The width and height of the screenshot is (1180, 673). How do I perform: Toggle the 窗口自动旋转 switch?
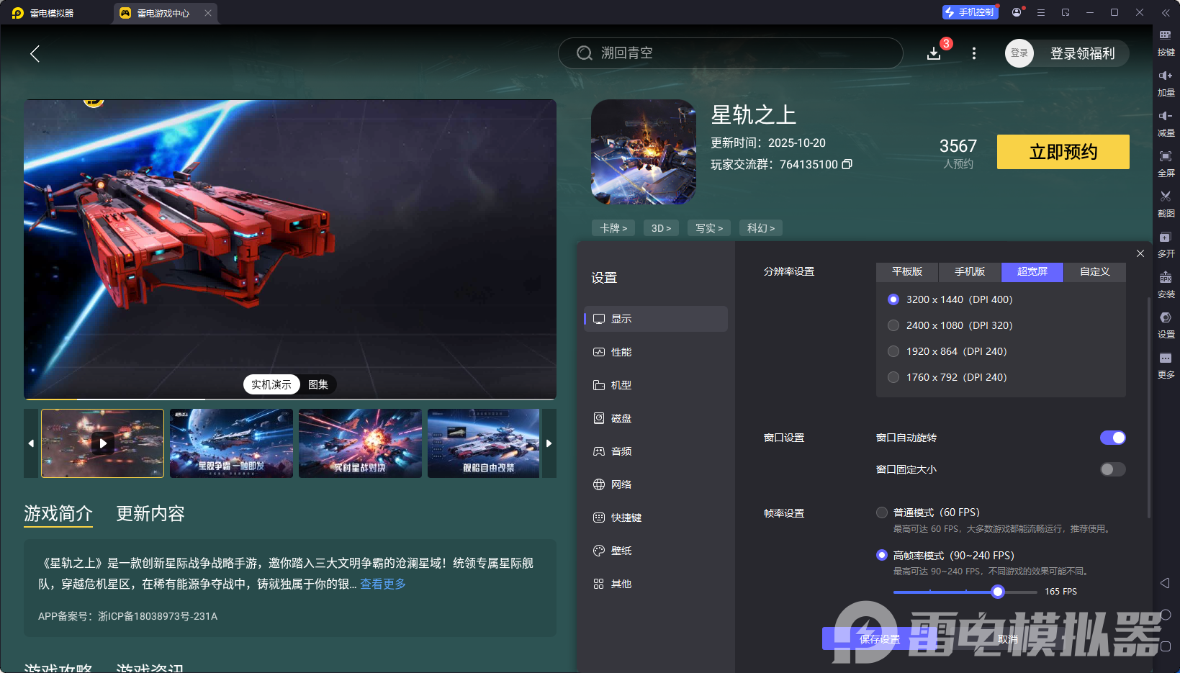[1113, 438]
